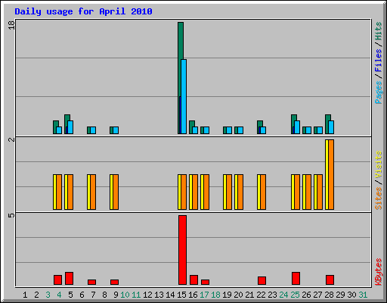This screenshot has height=303, width=387.
Task: Click the 'KBytes' legend label
Action: (x=379, y=272)
